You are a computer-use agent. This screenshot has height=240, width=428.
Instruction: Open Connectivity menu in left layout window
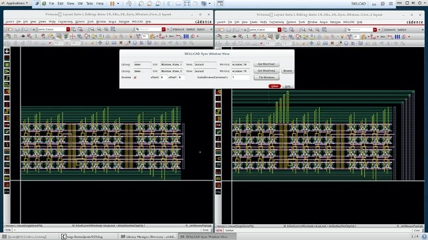click(x=65, y=21)
